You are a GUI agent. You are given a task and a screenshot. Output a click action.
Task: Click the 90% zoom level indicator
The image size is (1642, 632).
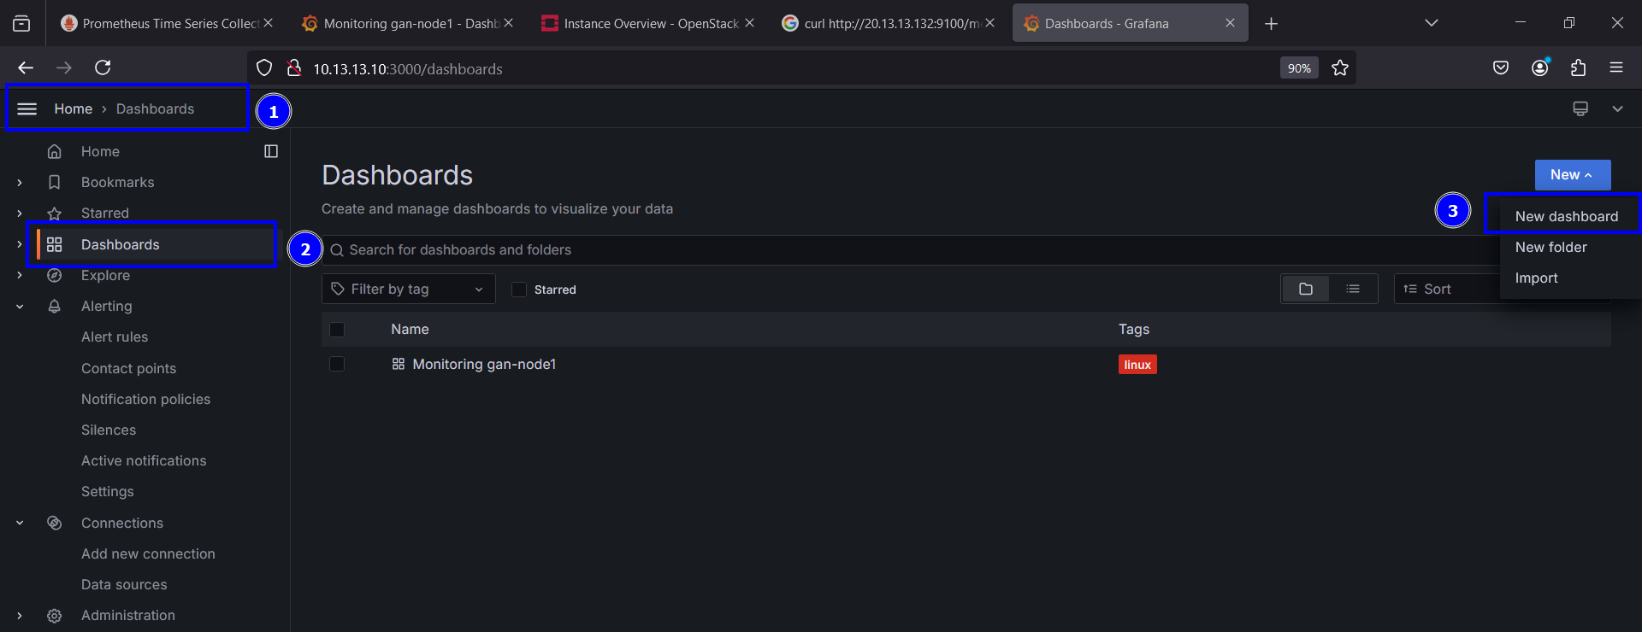1299,68
